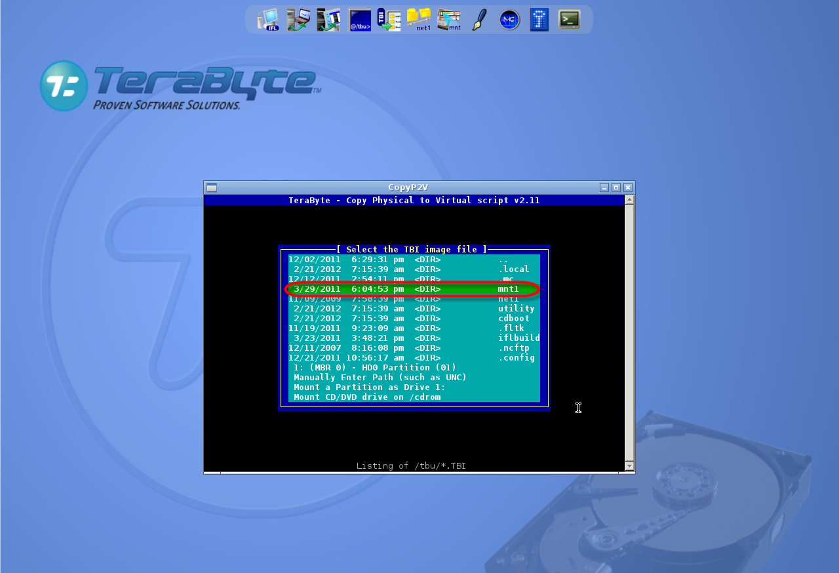Viewport: 839px width, 573px height.
Task: Click the net1 network folders icon
Action: pos(419,20)
